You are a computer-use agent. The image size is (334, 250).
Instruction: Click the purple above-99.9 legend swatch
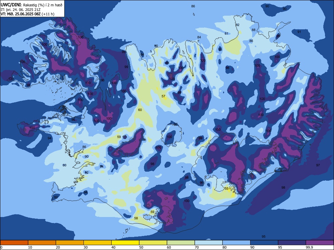pyautogui.click(x=320, y=243)
